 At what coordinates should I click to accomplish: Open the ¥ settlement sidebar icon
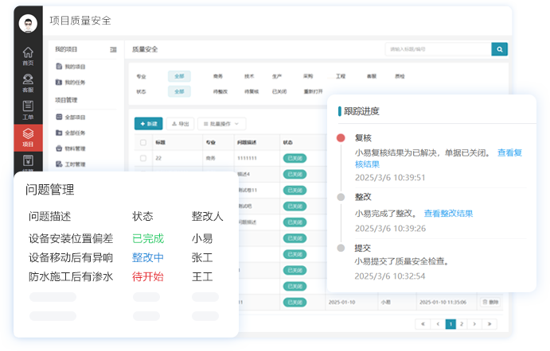click(28, 160)
